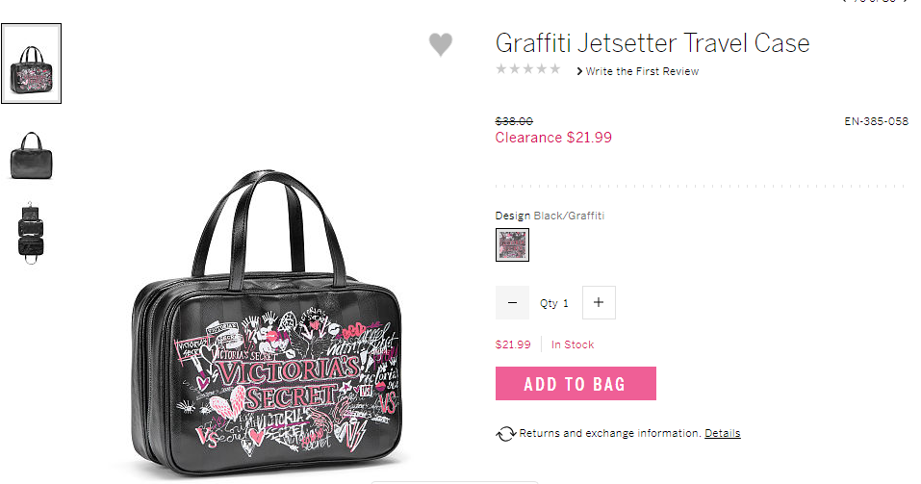Show the unfolded hanging case thumbnail
921x484 pixels.
click(x=31, y=233)
